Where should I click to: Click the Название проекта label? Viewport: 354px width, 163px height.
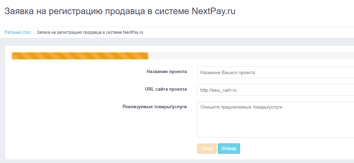tap(167, 72)
